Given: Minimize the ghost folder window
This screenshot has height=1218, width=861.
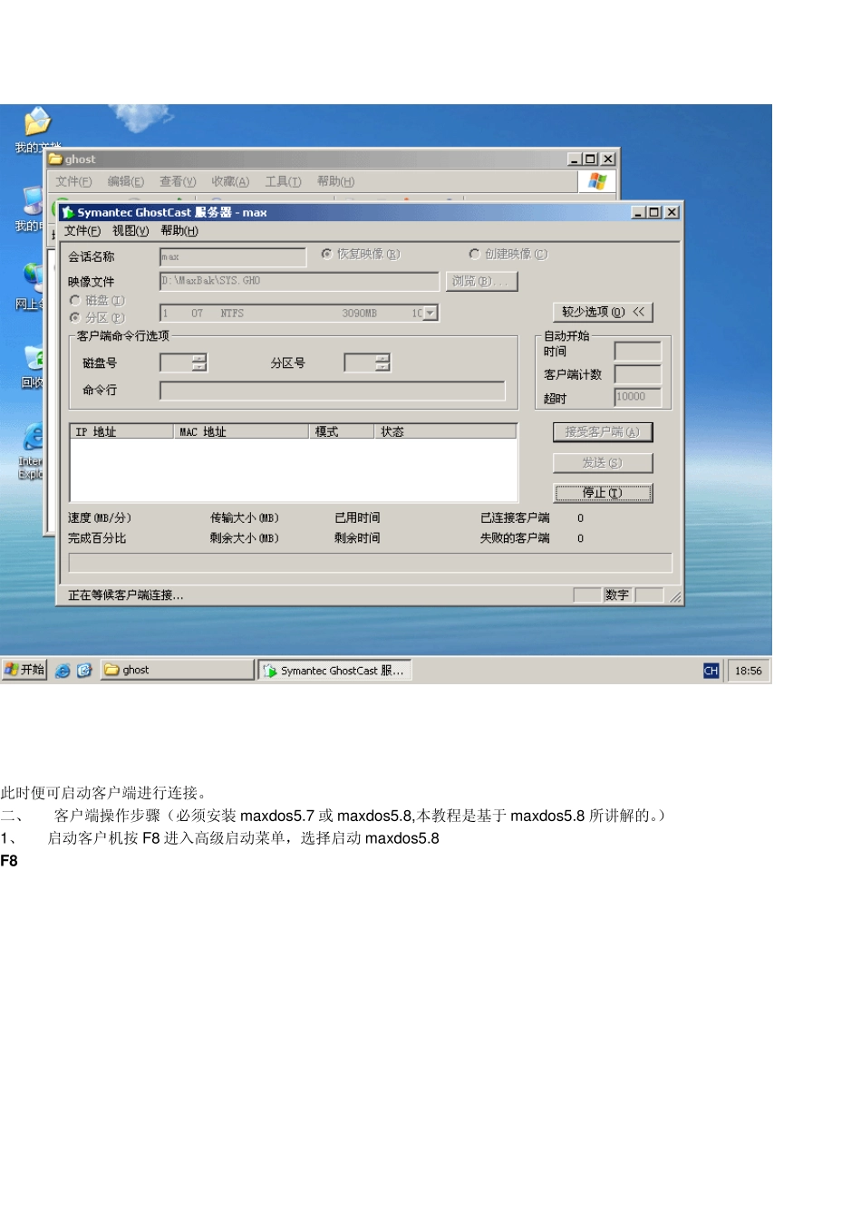Looking at the screenshot, I should [575, 159].
